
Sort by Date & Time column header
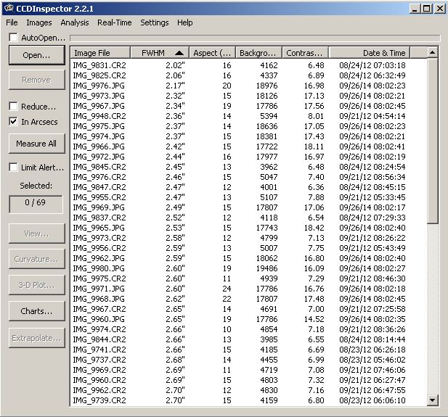(x=369, y=53)
